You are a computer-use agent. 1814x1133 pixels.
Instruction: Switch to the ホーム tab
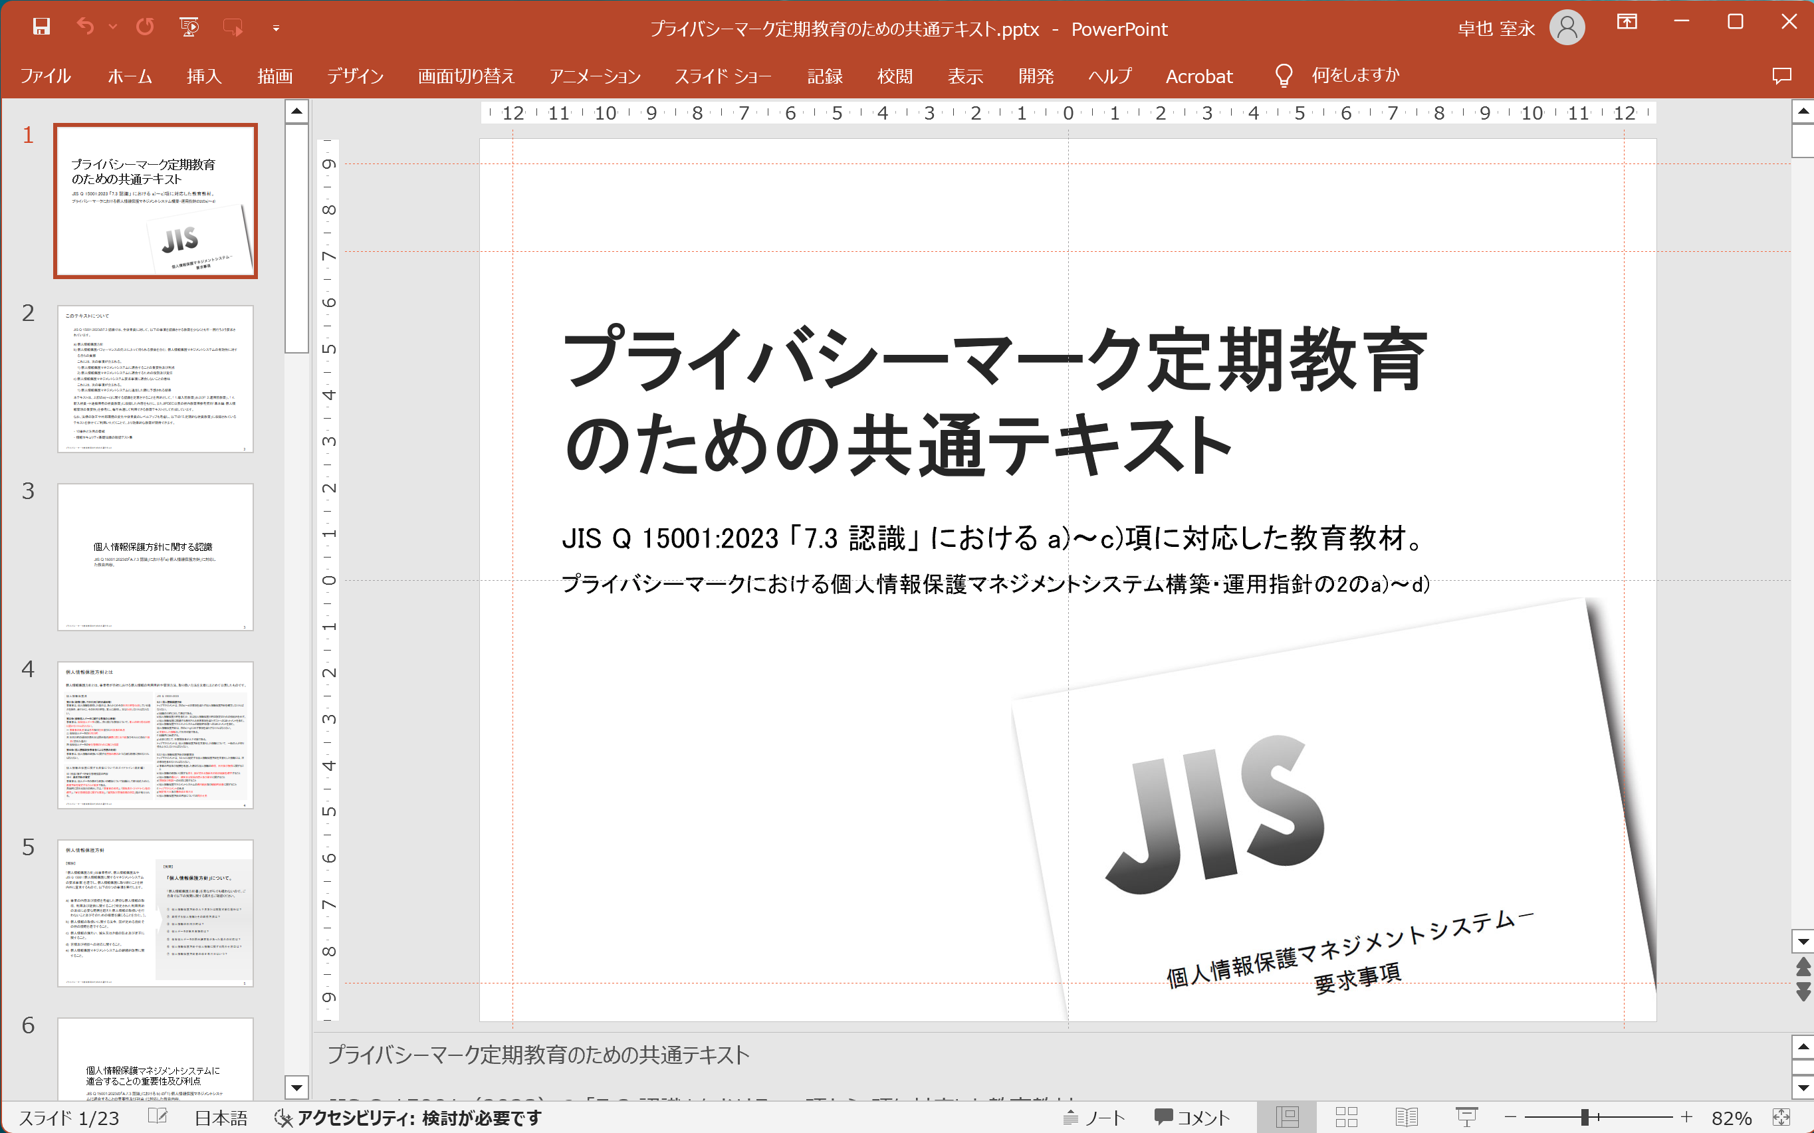pos(130,76)
